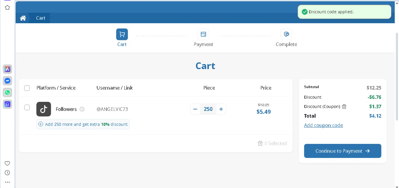
Task: Click the Discount code applied notification
Action: [x=344, y=12]
